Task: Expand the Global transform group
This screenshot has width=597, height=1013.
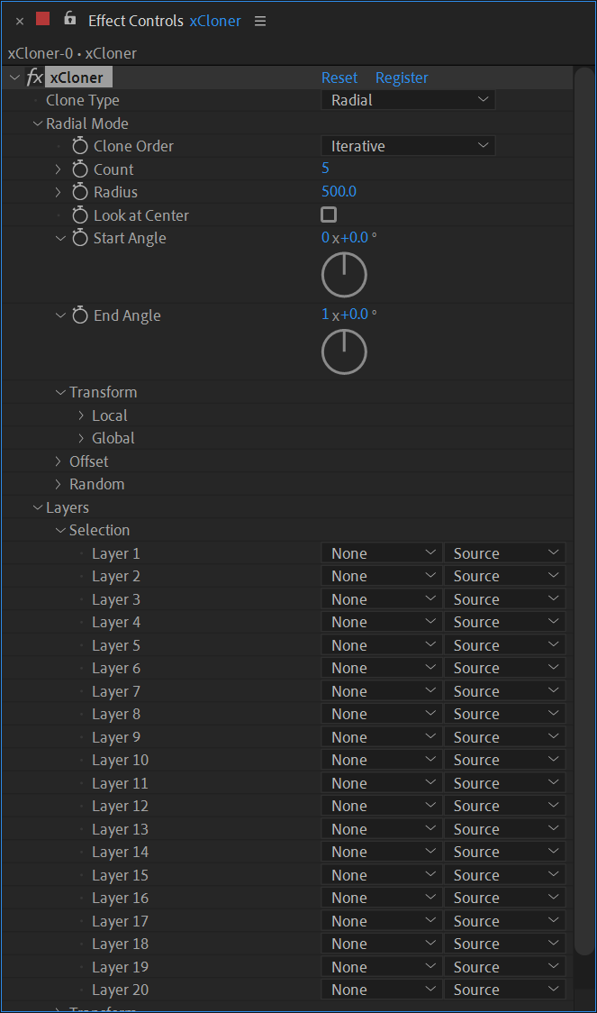Action: tap(81, 438)
